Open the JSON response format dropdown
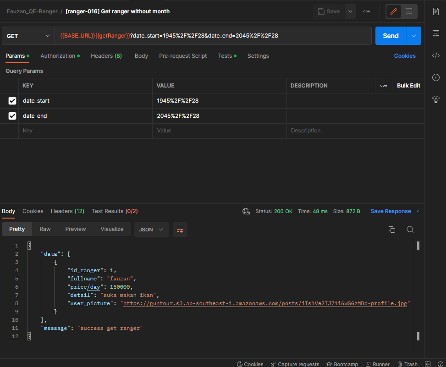This screenshot has width=446, height=367. [151, 230]
